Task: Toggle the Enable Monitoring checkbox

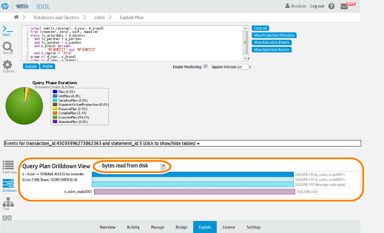Action: (205, 67)
